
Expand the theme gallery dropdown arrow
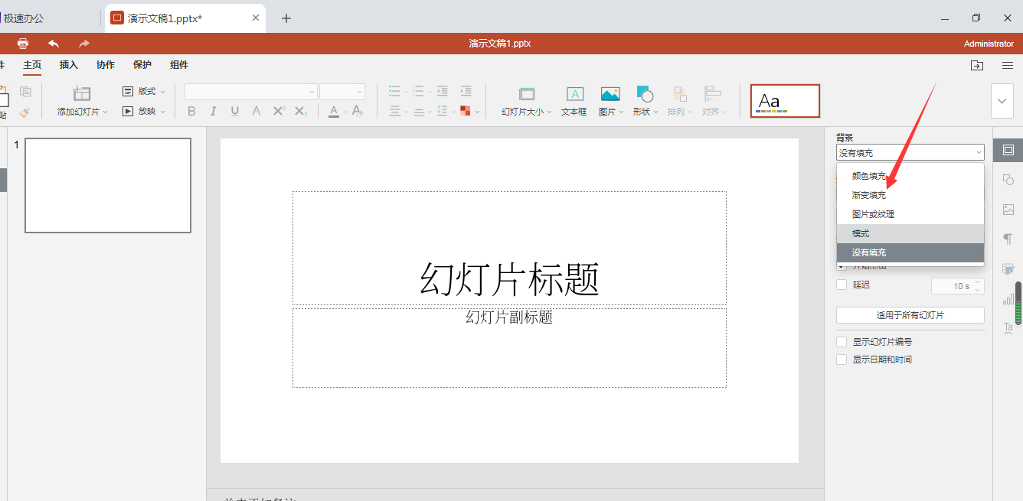point(1002,101)
